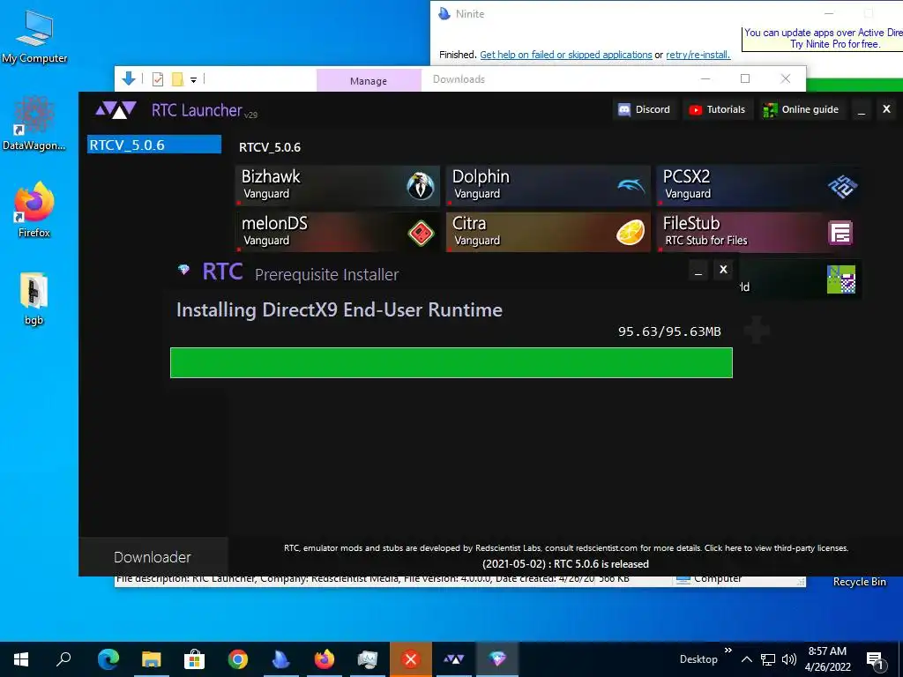The height and width of the screenshot is (677, 903).
Task: Open File Explorer from the taskbar
Action: pyautogui.click(x=151, y=659)
